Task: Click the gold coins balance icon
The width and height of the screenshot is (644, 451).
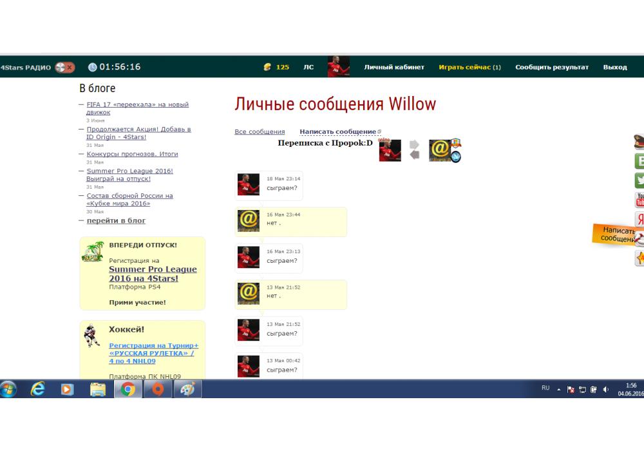Action: click(x=267, y=67)
